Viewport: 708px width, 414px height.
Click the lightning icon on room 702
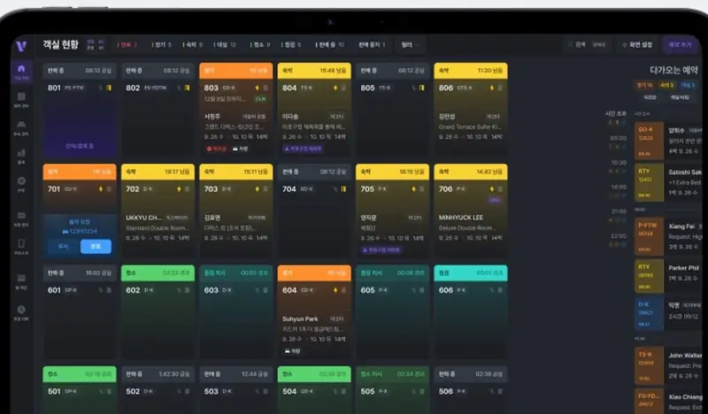coord(179,188)
